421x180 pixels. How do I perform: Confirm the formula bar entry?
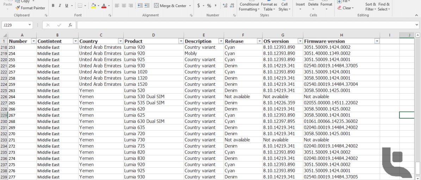59,25
